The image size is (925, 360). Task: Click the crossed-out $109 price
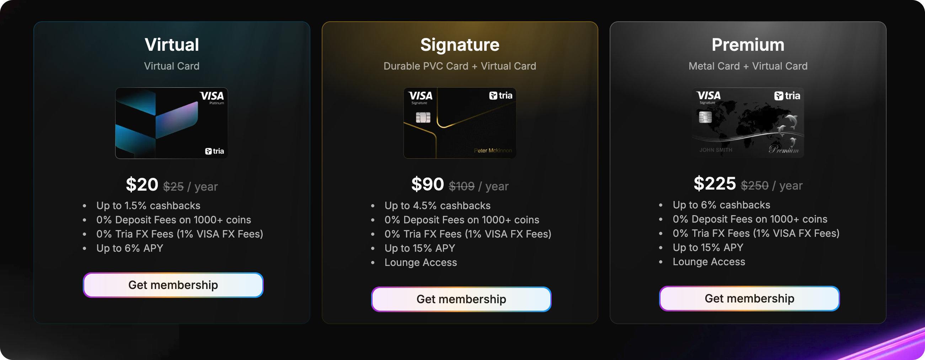click(x=461, y=186)
